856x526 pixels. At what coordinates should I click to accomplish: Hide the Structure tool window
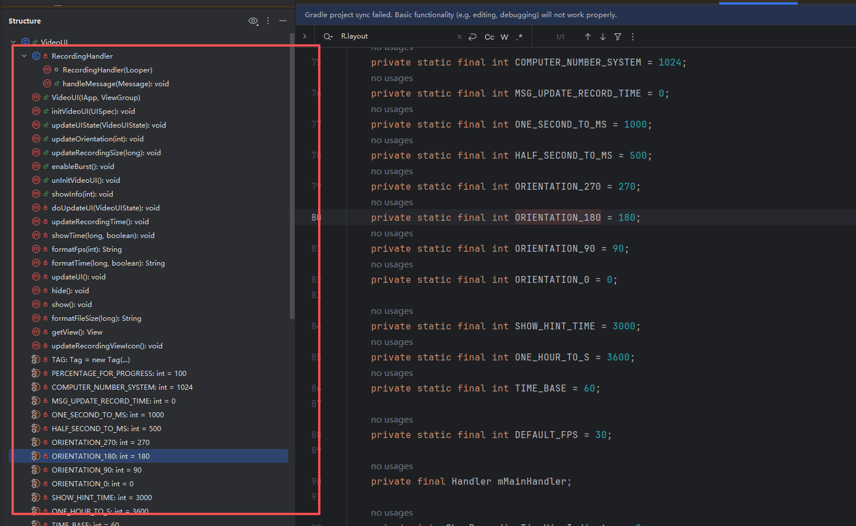[x=283, y=21]
